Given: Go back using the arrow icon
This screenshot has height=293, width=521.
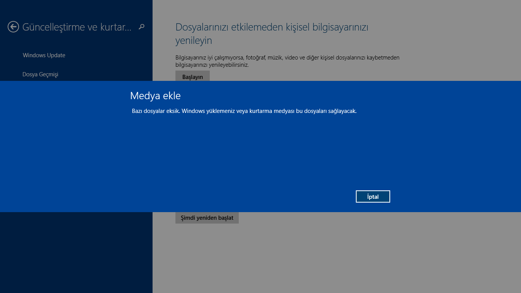Looking at the screenshot, I should point(13,27).
